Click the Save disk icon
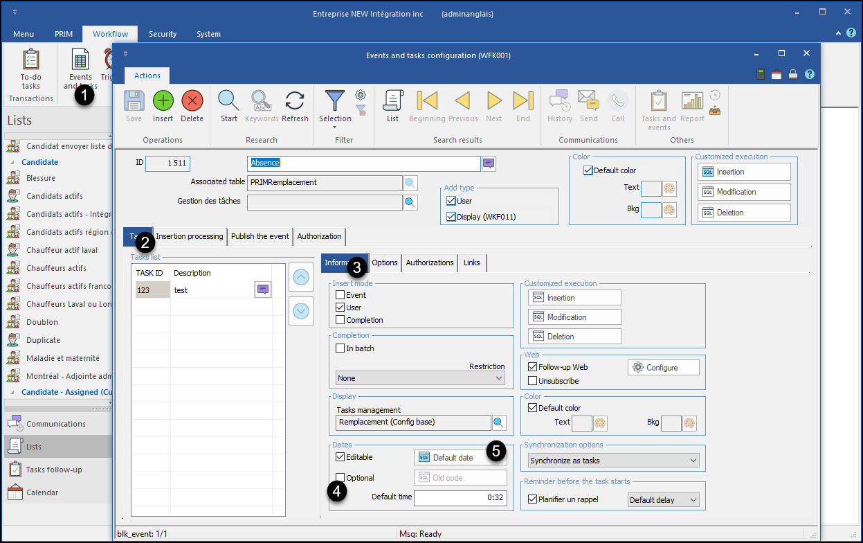Screen dimensions: 863x543 [134, 101]
